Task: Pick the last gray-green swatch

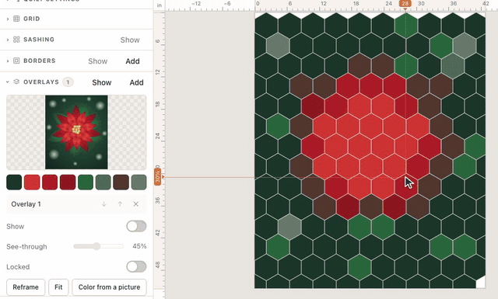Action: click(139, 183)
